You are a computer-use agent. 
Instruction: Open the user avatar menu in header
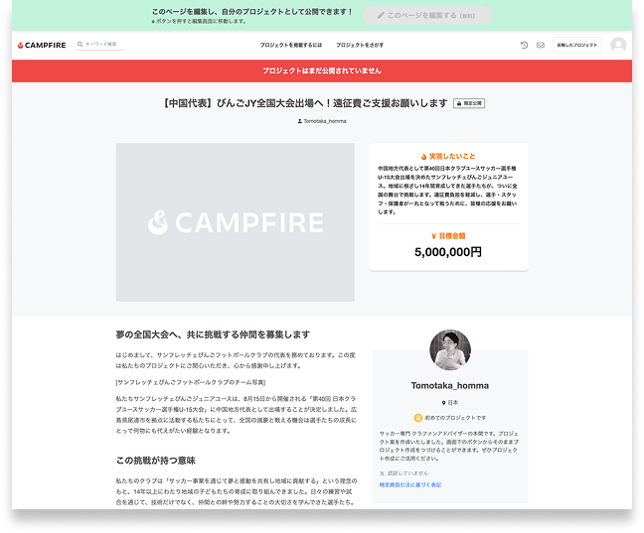[618, 45]
